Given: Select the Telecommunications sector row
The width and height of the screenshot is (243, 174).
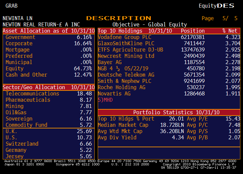Looking at the screenshot, I should click(32, 93).
